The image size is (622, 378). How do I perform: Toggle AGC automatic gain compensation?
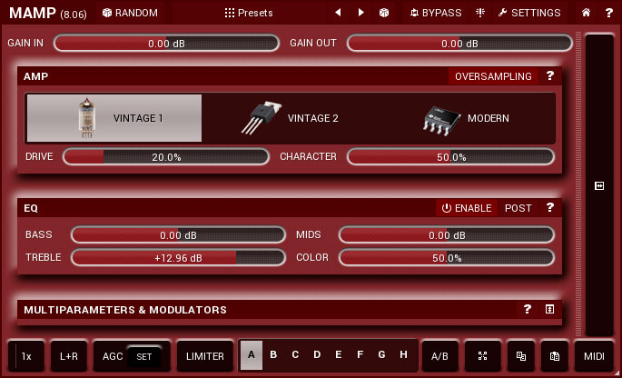point(113,356)
